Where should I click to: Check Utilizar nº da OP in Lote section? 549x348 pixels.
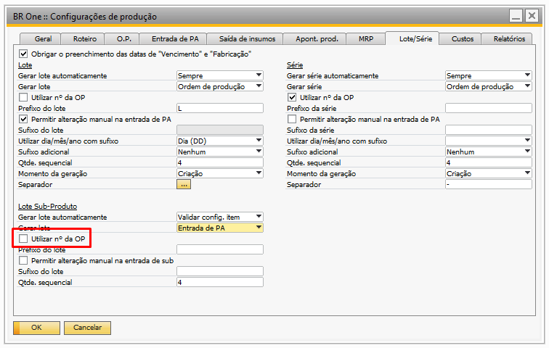tap(24, 97)
